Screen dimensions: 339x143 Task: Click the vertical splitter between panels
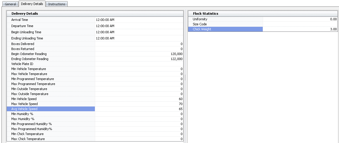click(186, 77)
